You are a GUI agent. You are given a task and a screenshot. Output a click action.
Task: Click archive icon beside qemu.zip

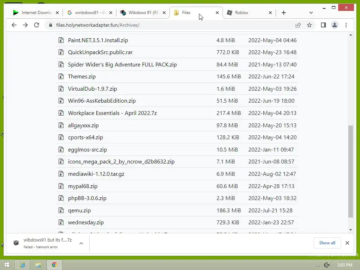point(61,210)
